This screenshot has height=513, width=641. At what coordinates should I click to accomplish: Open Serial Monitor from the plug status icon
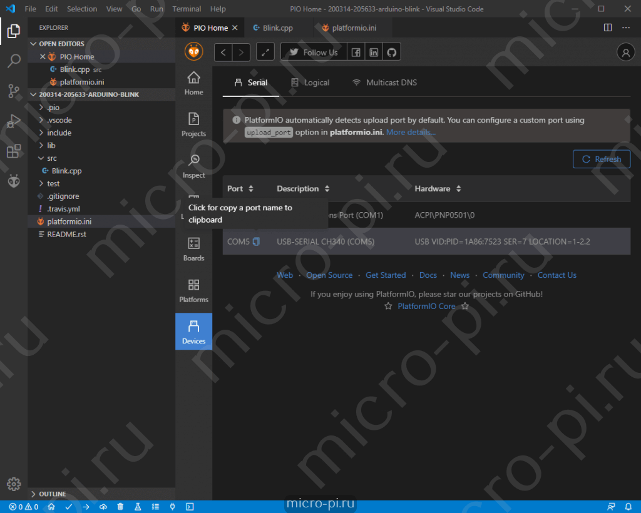coord(172,507)
